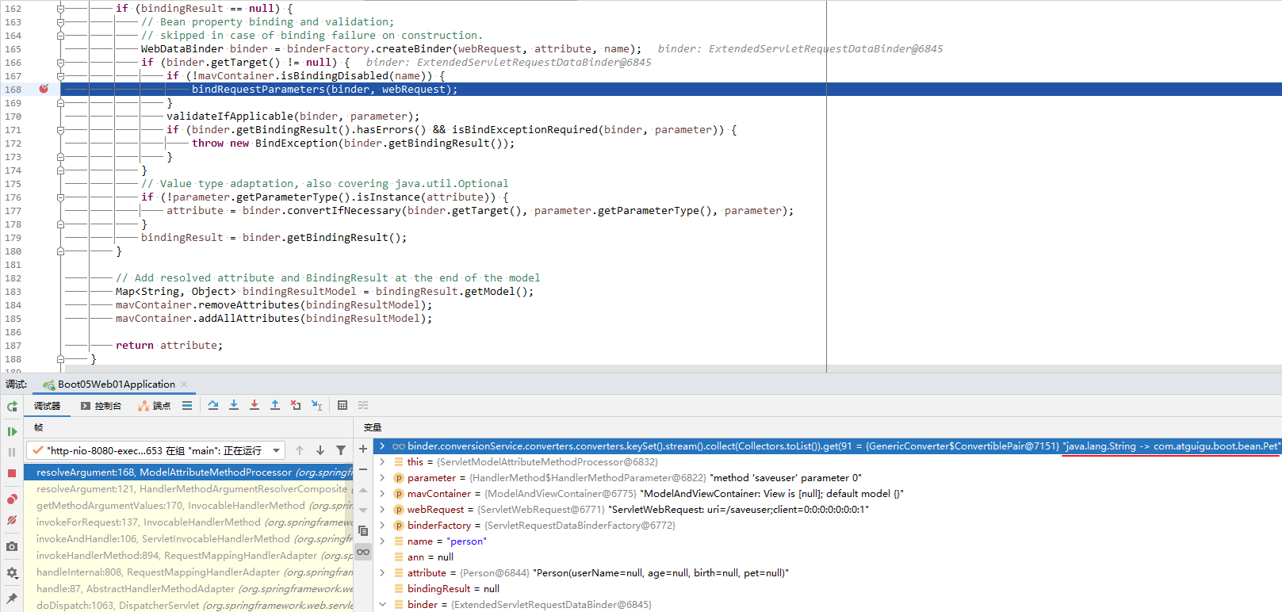Expand the binderFactory variable node
The image size is (1282, 612).
(382, 526)
